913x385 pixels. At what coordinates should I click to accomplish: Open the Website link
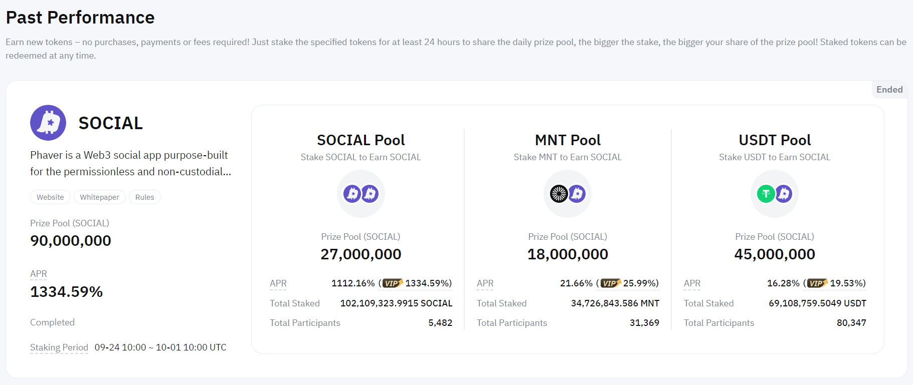coord(50,197)
